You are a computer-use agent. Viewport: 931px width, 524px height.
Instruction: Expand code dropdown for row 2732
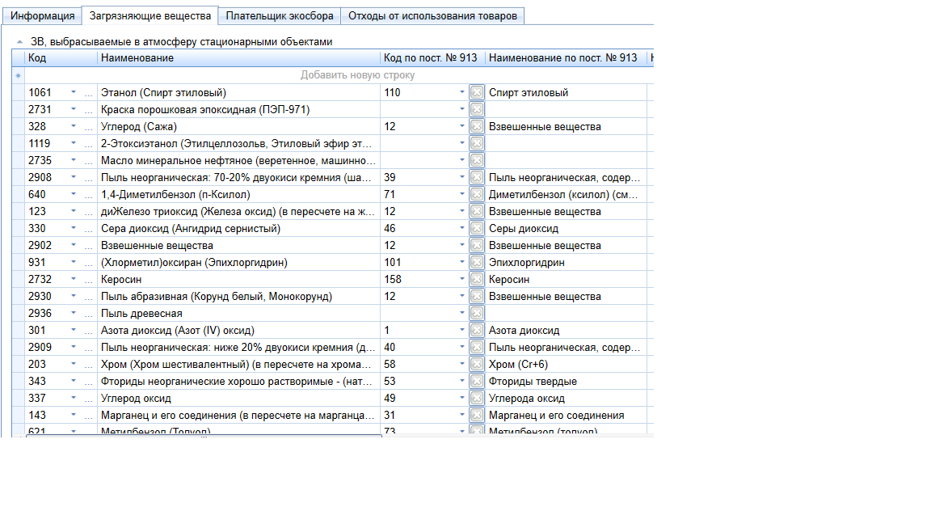click(x=74, y=279)
